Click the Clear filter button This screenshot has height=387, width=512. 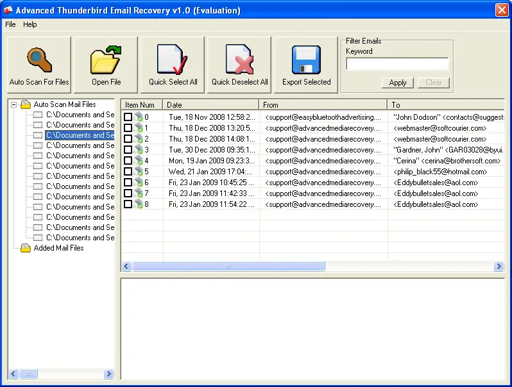[434, 83]
